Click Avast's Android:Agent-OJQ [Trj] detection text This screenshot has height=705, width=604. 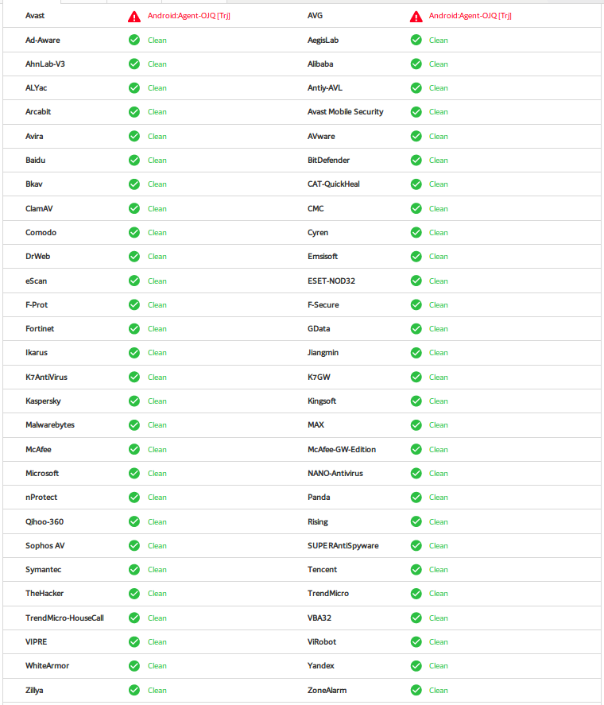[189, 16]
